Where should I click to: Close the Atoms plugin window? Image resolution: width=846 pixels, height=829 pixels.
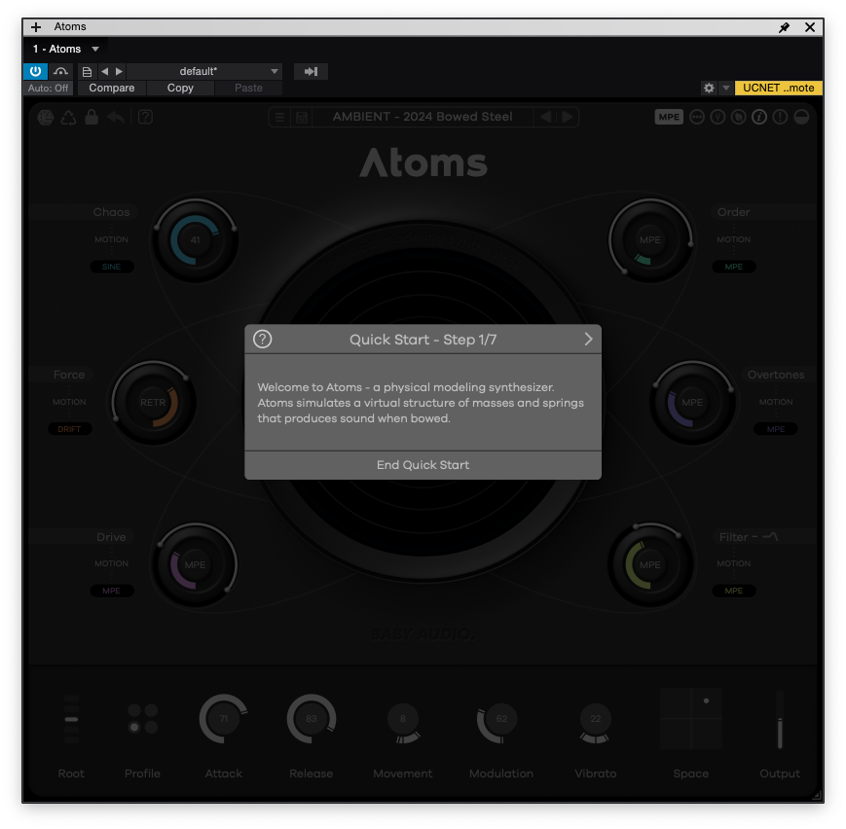click(x=810, y=27)
